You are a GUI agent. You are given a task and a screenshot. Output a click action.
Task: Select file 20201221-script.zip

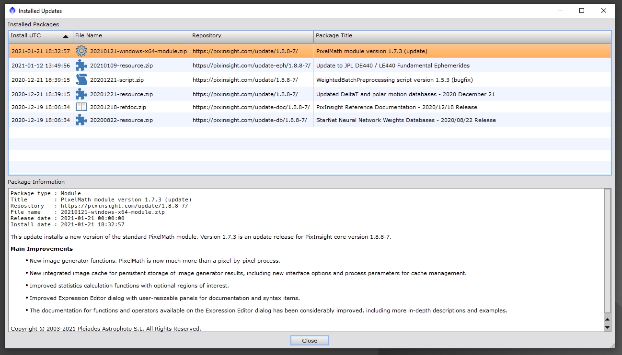point(117,80)
